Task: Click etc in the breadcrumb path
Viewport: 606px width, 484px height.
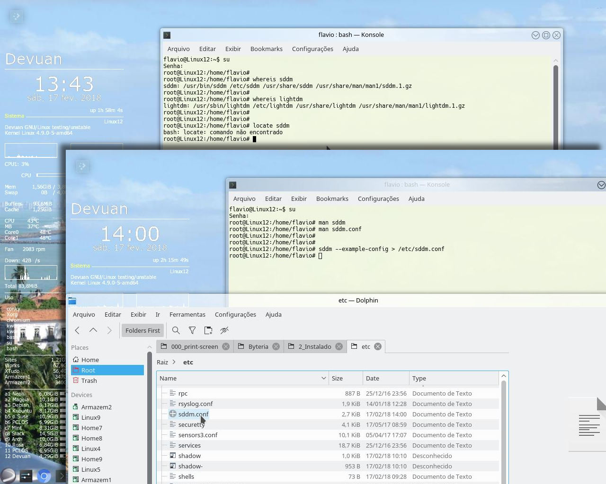Action: pos(188,362)
